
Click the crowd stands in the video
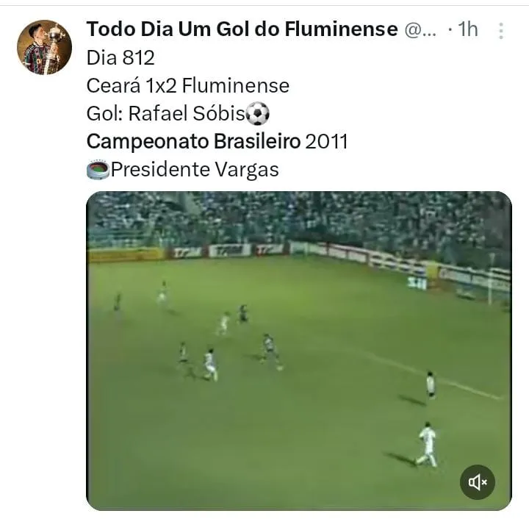tap(299, 219)
